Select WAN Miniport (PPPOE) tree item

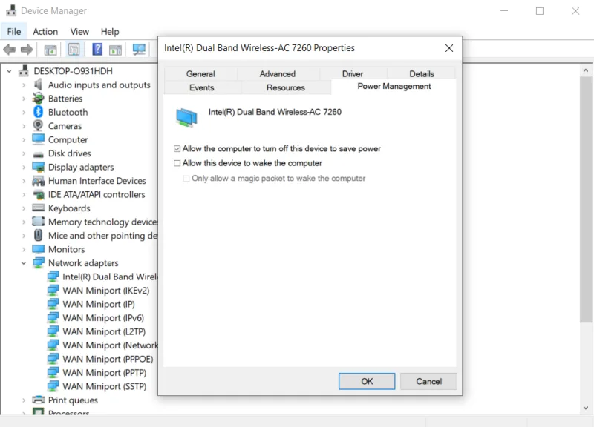point(100,359)
